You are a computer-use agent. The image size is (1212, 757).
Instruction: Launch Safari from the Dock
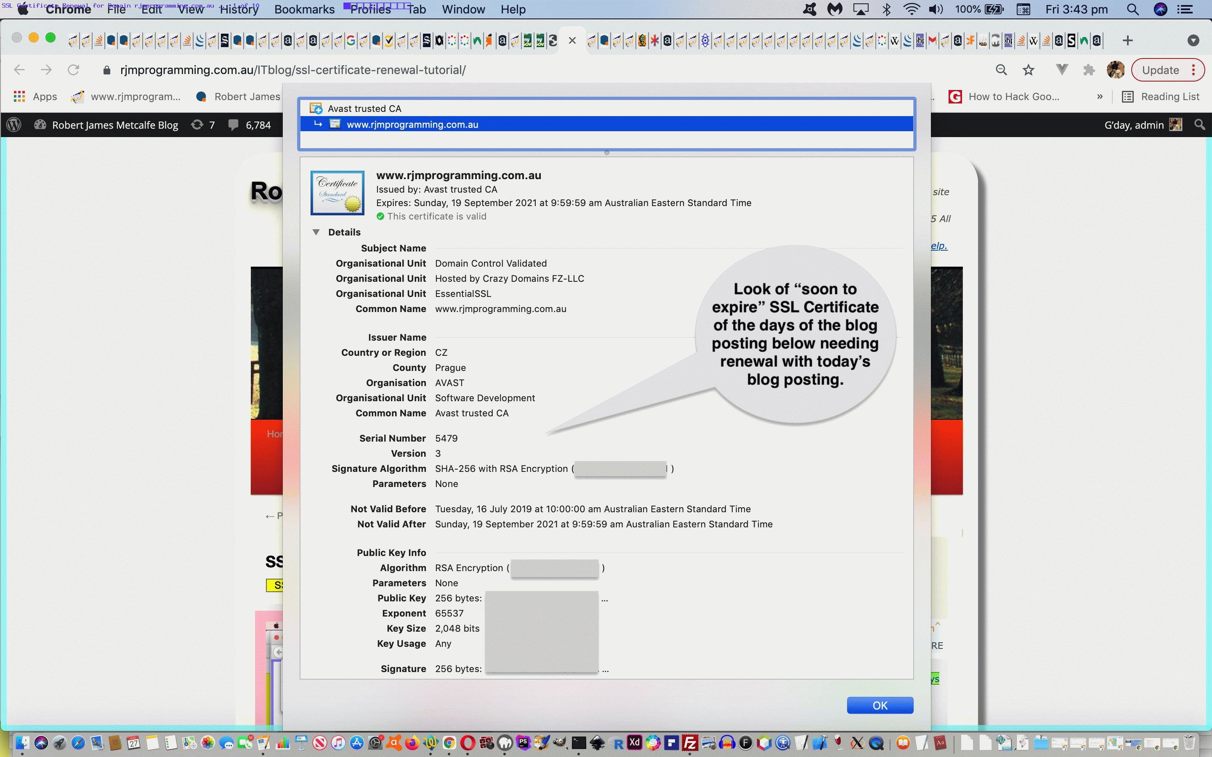pyautogui.click(x=77, y=742)
